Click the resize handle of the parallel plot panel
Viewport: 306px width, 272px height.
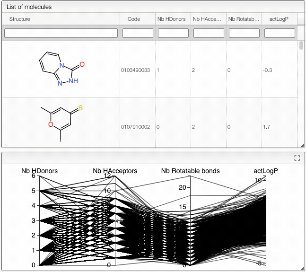click(x=302, y=269)
